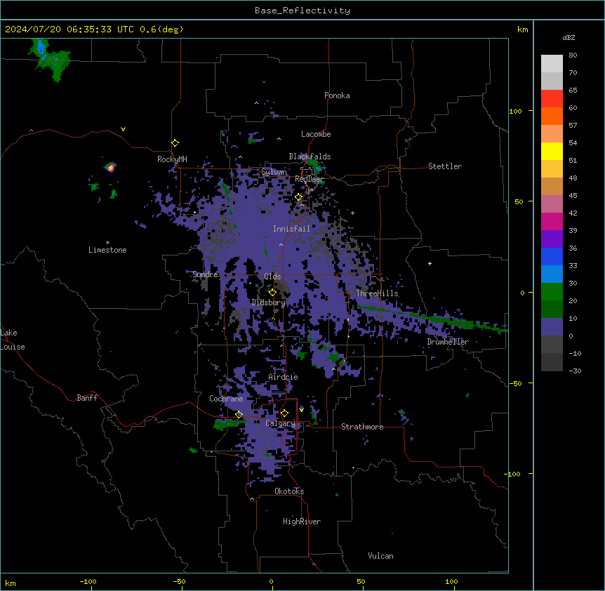The image size is (605, 591).
Task: Click the asterisk marker above the Limestone label
Action: 107,243
